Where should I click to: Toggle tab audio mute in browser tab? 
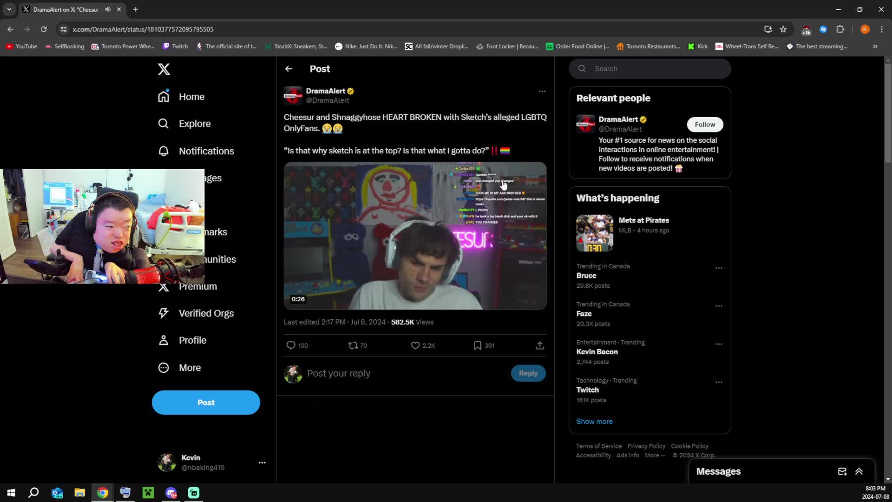coord(108,9)
